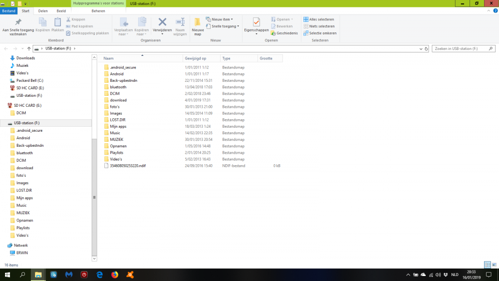The height and width of the screenshot is (281, 499).
Task: Click Aan Snelle toegang vastmaken pin icon
Action: point(18,22)
